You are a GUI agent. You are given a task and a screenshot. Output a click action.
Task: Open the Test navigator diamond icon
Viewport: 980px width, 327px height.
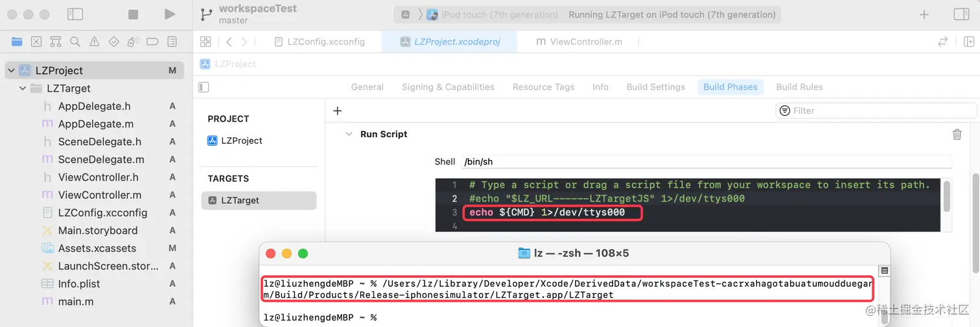coord(114,41)
